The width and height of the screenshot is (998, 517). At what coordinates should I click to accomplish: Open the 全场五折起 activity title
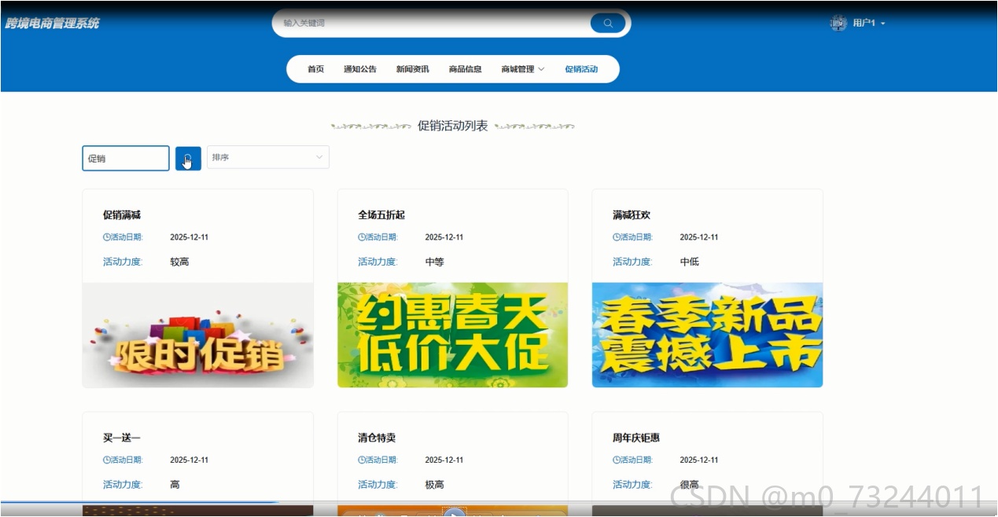click(x=381, y=214)
